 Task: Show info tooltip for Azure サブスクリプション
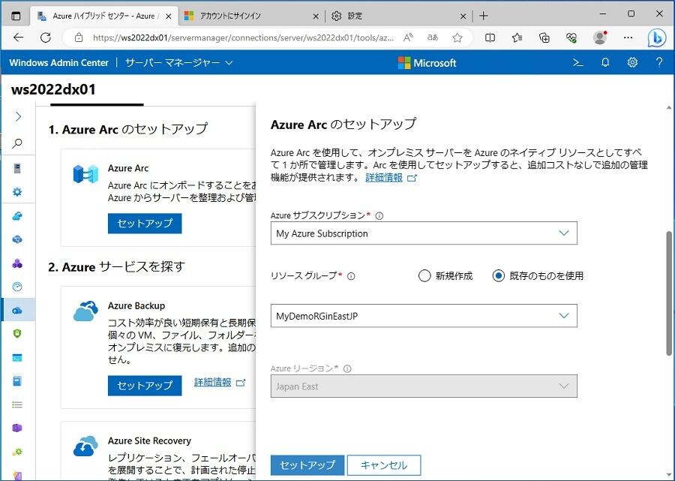tap(379, 216)
